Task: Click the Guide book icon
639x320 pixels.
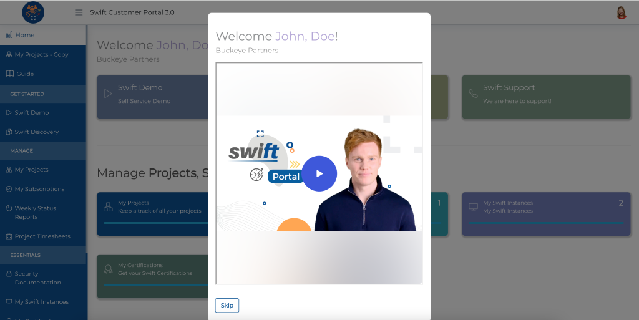Action: (10, 74)
